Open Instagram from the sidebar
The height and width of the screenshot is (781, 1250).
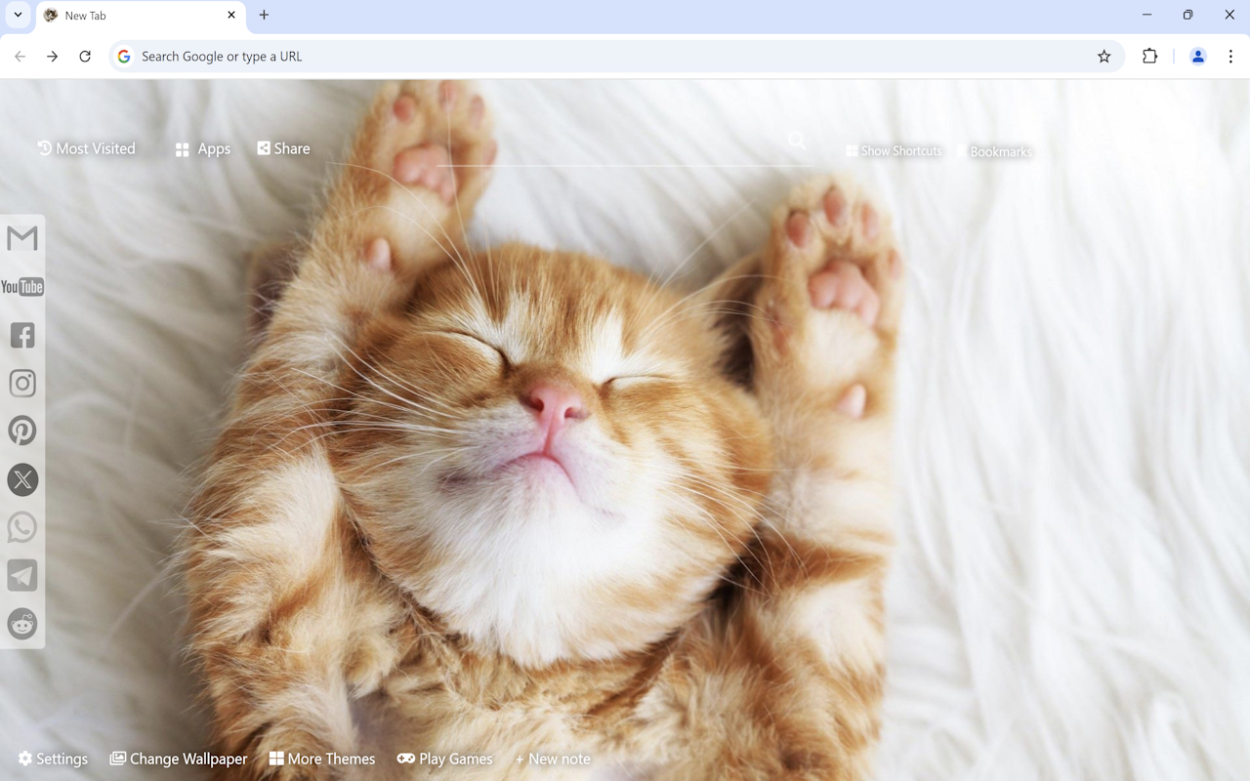click(21, 383)
